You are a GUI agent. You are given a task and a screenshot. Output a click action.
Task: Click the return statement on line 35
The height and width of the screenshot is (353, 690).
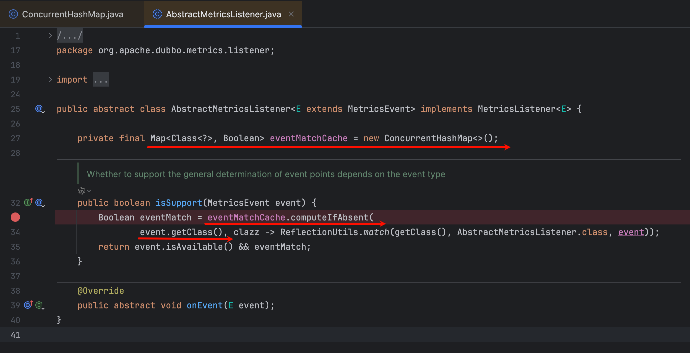click(x=204, y=247)
